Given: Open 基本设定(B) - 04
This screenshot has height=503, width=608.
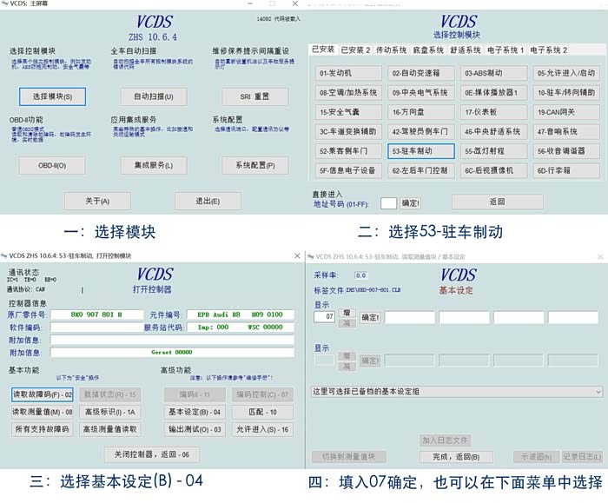Looking at the screenshot, I should click(194, 412).
